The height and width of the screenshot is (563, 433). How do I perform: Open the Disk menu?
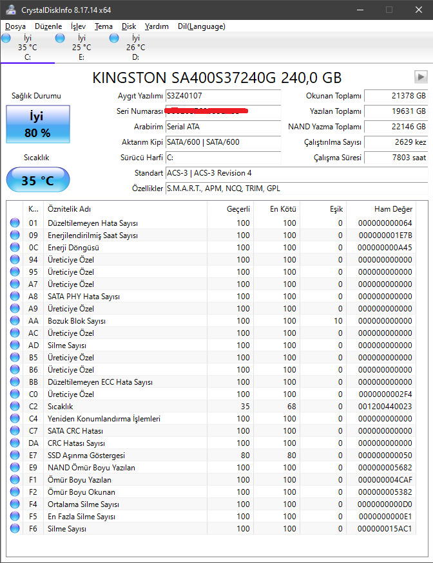[129, 26]
